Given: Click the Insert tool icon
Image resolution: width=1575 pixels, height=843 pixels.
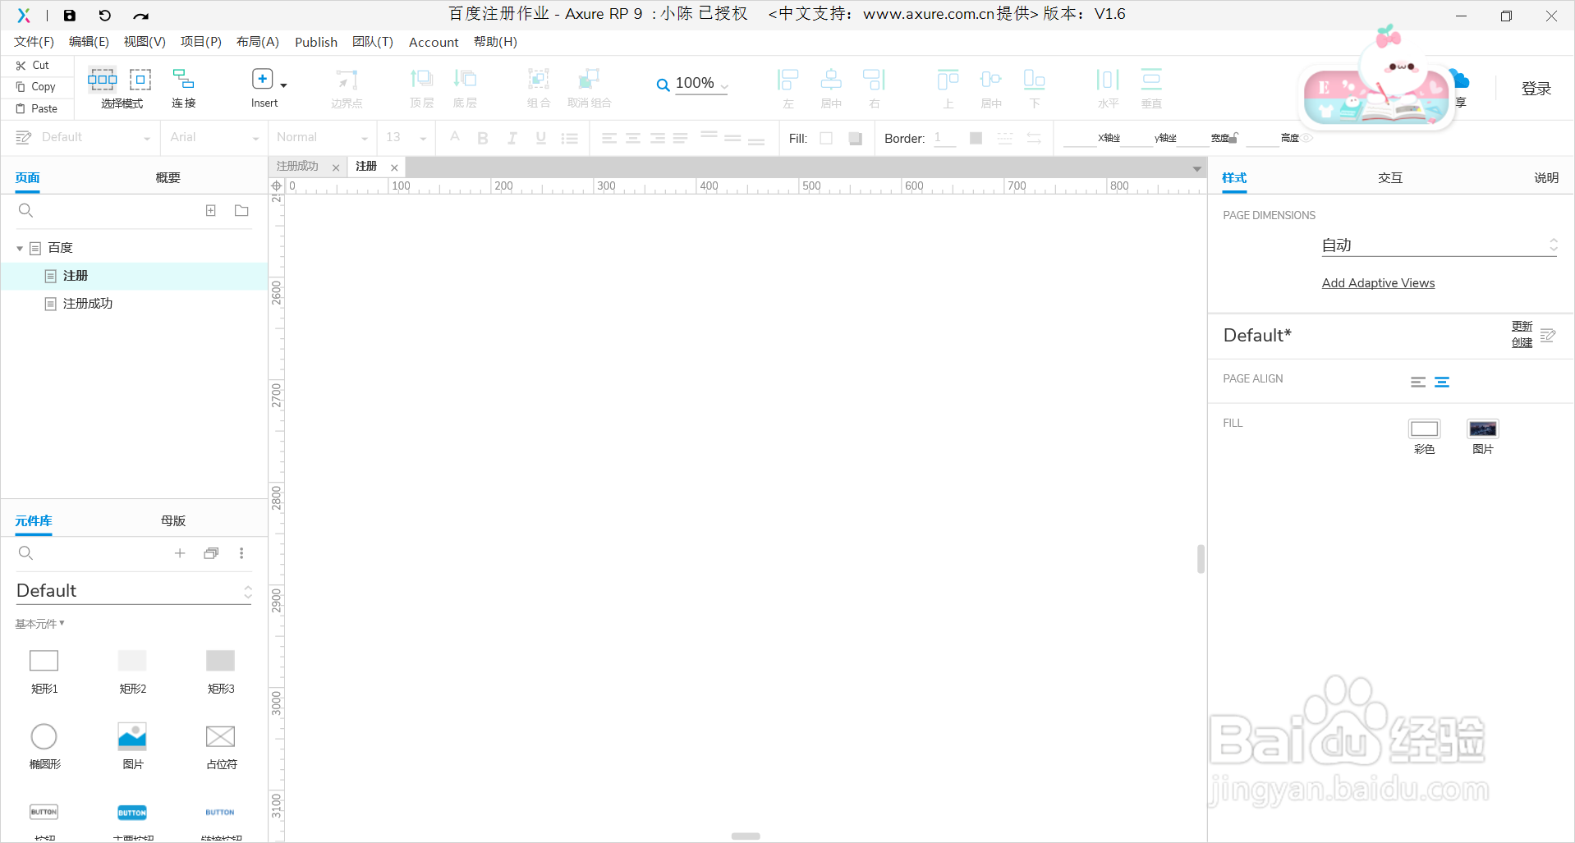Looking at the screenshot, I should pyautogui.click(x=262, y=79).
